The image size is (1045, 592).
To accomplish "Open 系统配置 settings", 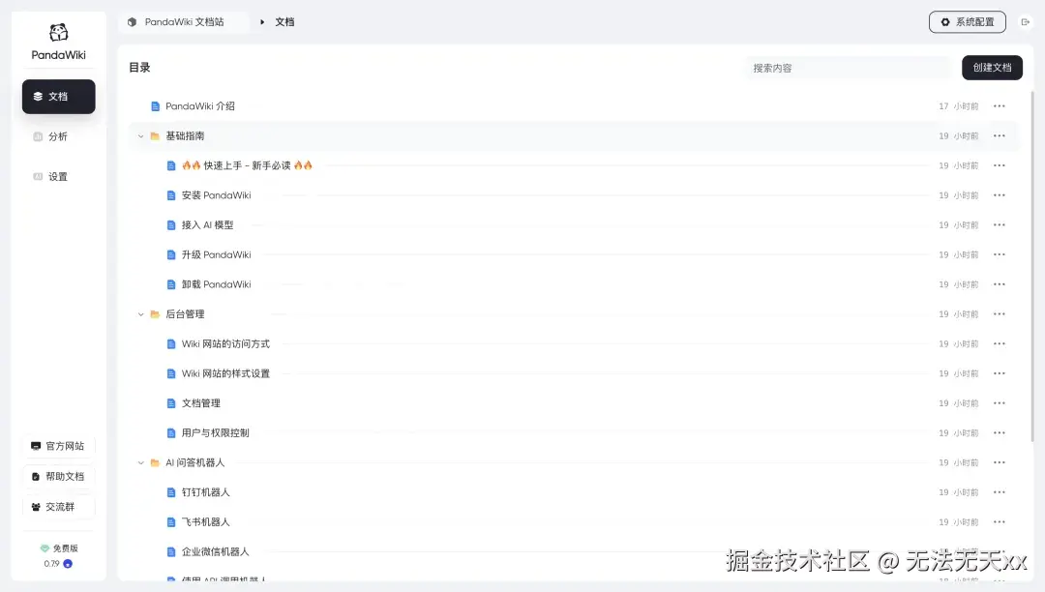I will 967,22.
